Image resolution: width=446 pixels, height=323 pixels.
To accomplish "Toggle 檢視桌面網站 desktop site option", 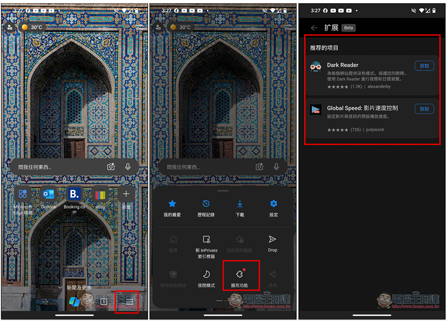I will coord(173,279).
